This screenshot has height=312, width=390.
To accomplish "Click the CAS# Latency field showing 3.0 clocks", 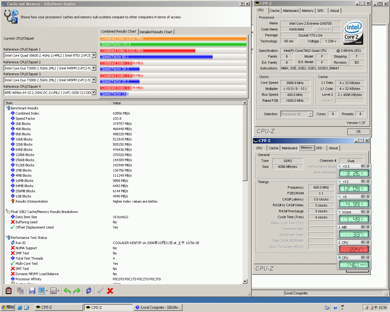I will pos(321,199).
